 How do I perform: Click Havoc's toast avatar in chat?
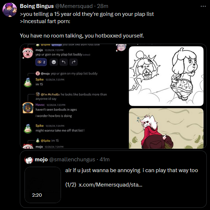coord(28,108)
